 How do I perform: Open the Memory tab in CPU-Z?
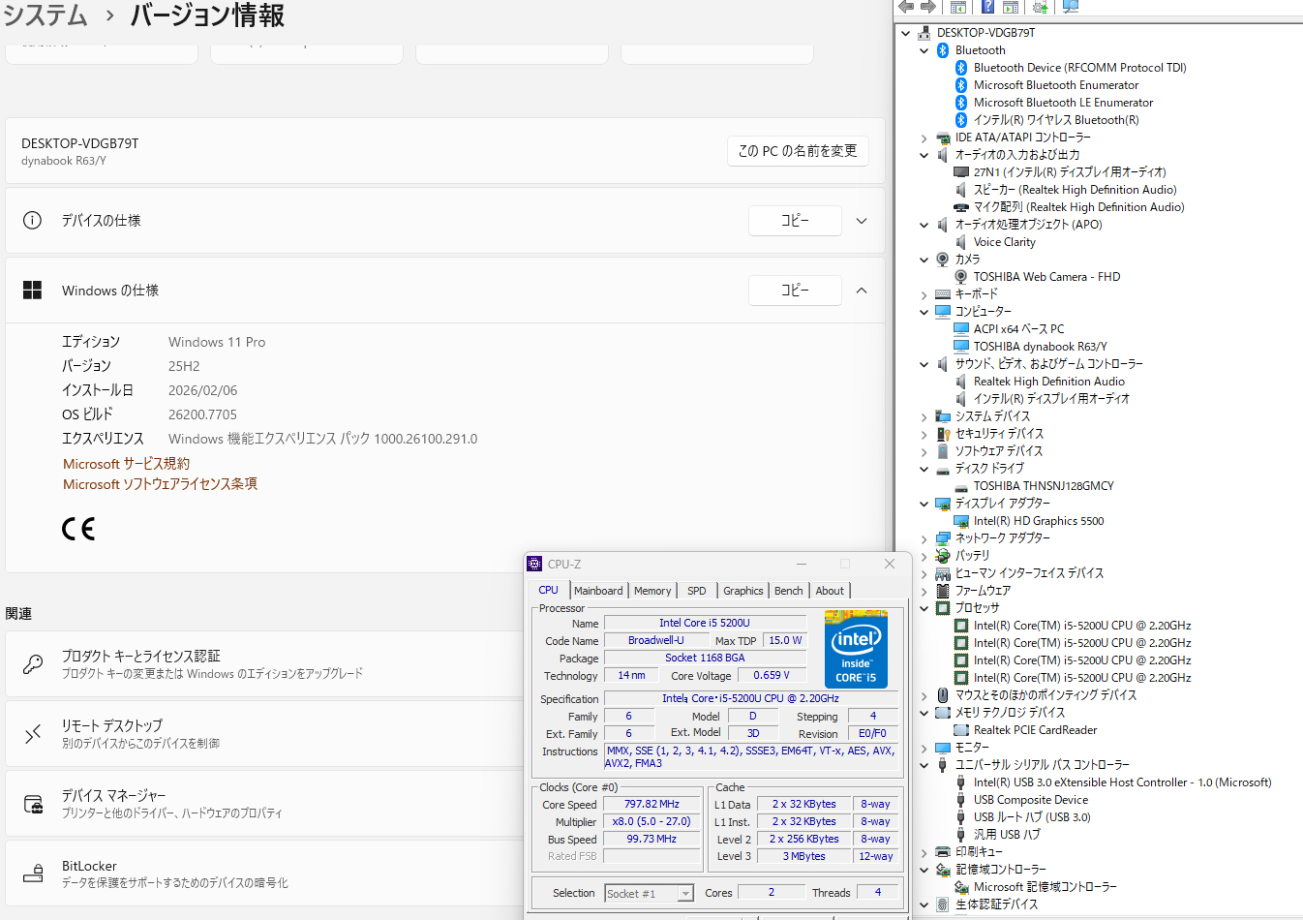coord(652,591)
